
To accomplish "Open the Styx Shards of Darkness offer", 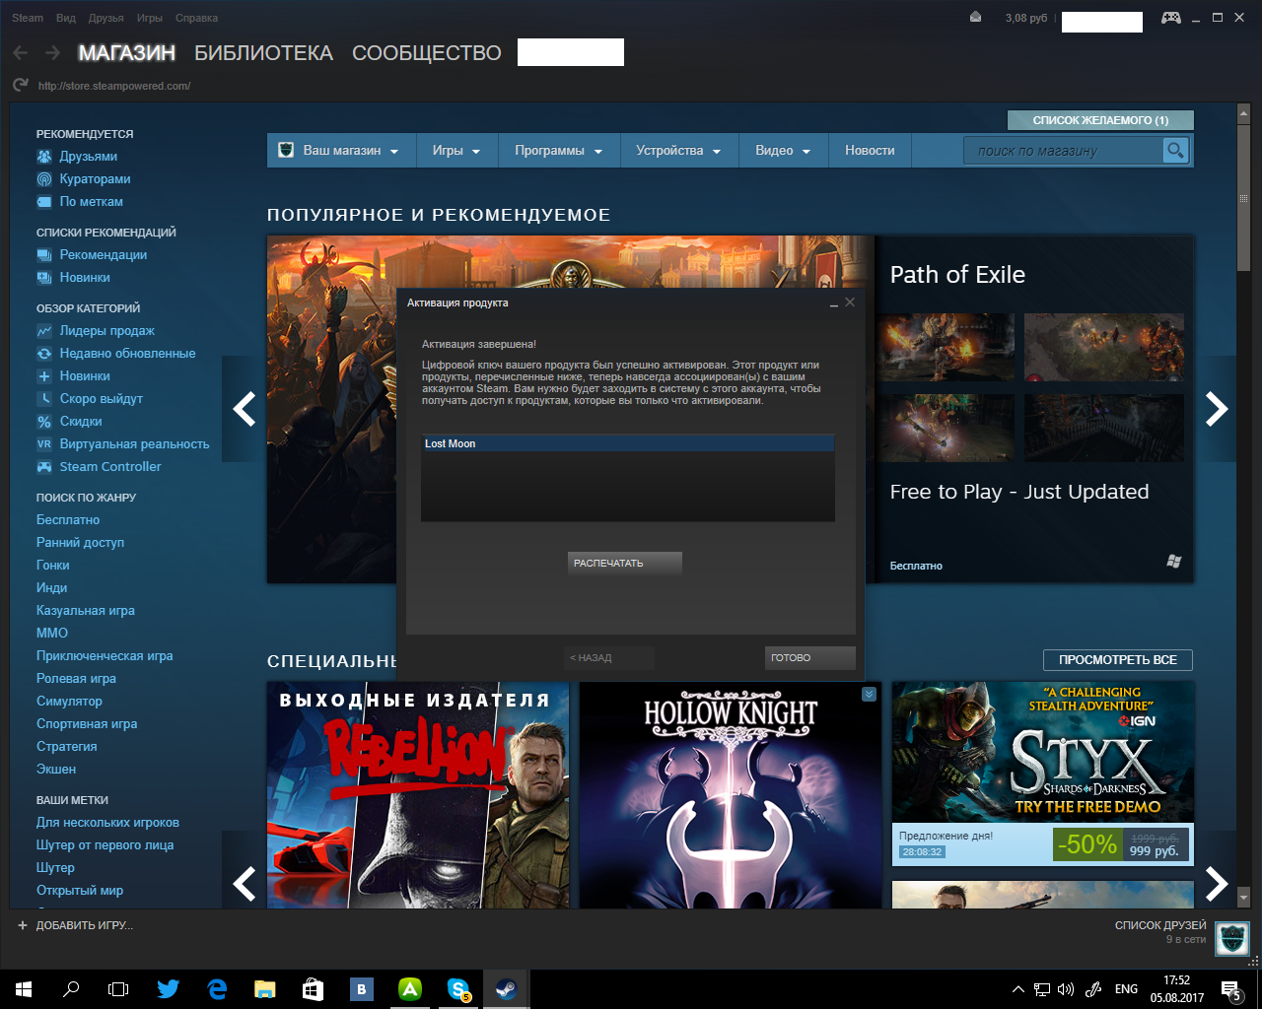I will pyautogui.click(x=1043, y=774).
